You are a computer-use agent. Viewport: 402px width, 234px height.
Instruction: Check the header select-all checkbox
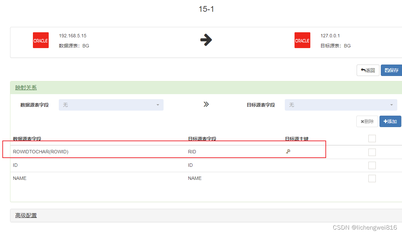(372, 138)
